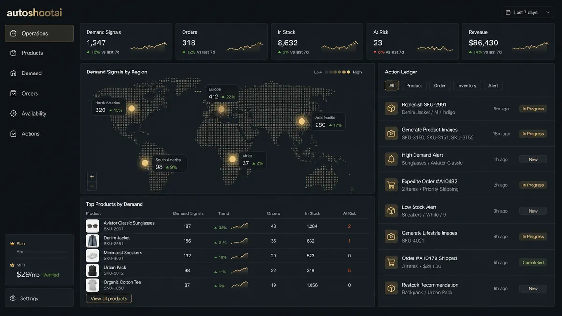
Task: Click the box icon for Replenish SKU-2991
Action: [x=391, y=108]
